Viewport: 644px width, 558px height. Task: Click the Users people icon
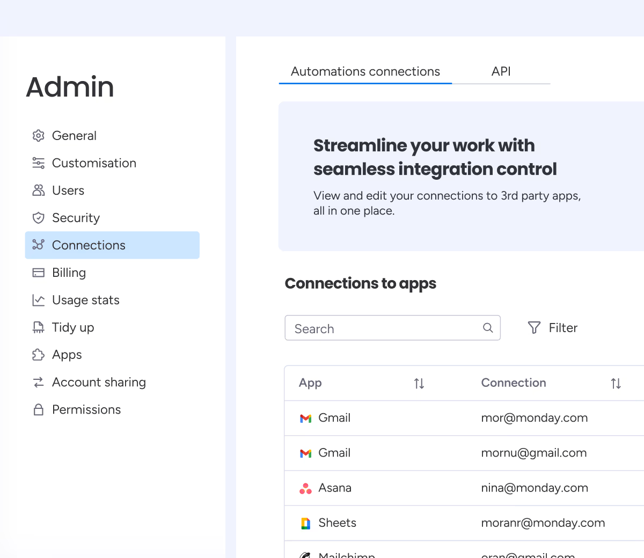(x=38, y=190)
